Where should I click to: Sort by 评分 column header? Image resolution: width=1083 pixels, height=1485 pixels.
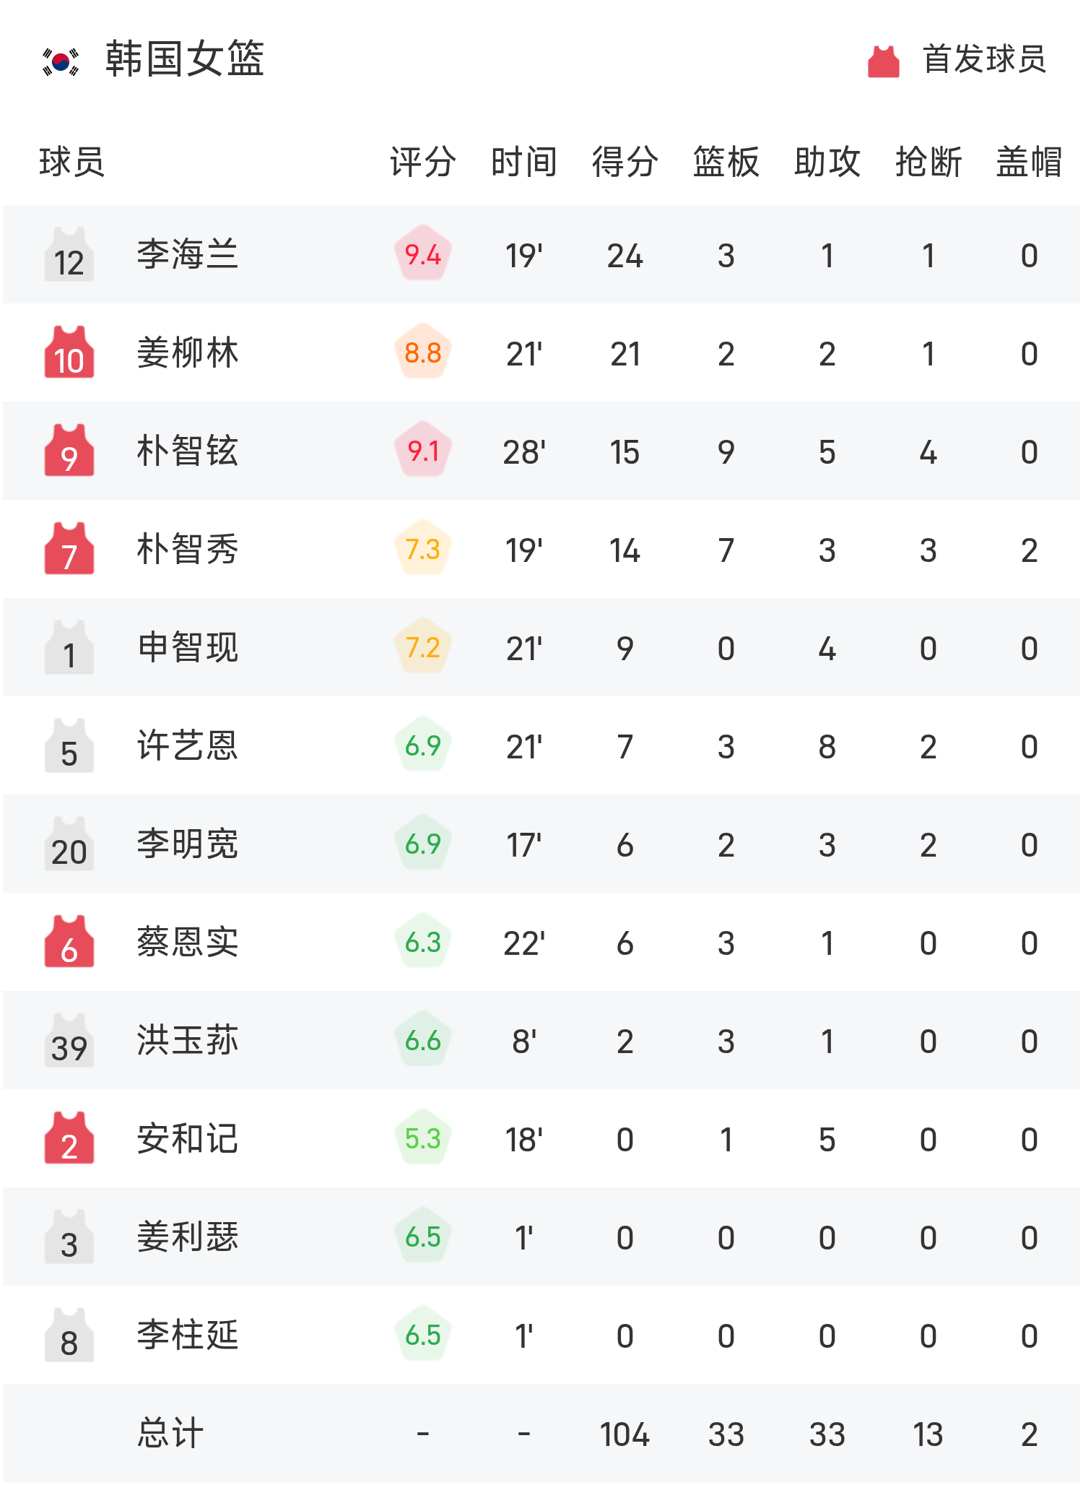click(423, 162)
